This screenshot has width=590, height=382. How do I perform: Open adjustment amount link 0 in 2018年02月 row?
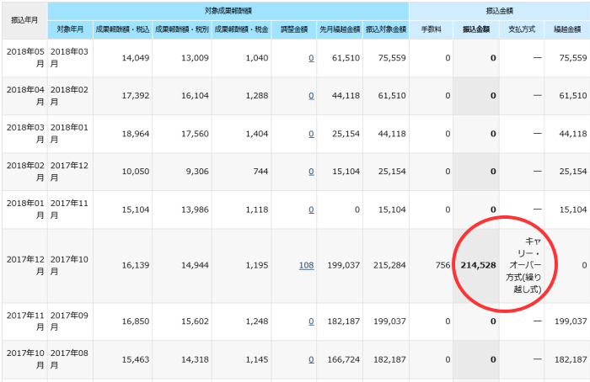[x=311, y=172]
